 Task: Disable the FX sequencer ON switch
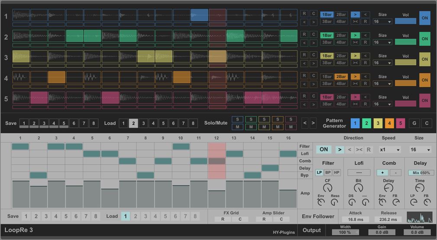tap(324, 149)
